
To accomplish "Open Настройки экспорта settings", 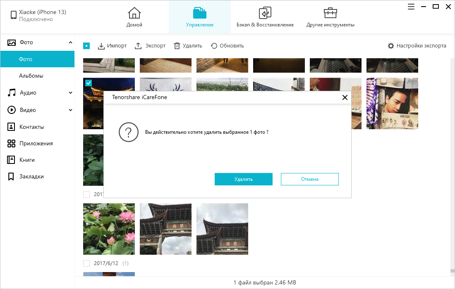I will [x=417, y=46].
